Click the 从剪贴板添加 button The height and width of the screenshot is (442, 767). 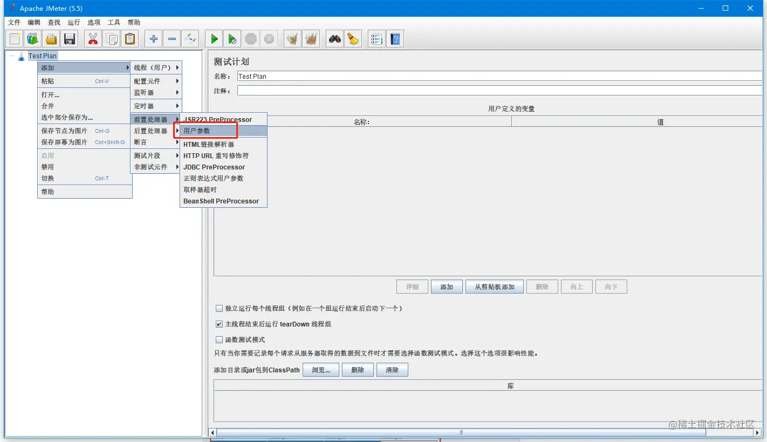[495, 287]
